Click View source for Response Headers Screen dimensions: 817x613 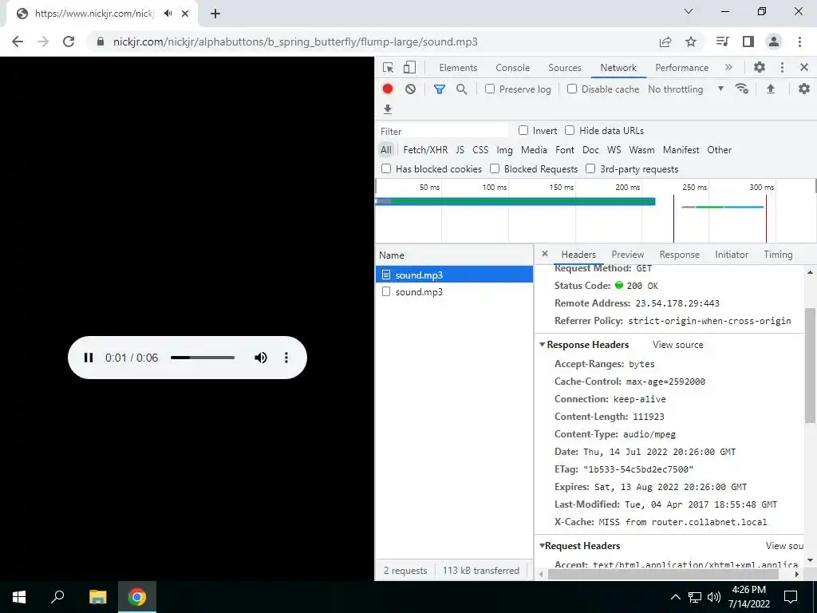(678, 345)
